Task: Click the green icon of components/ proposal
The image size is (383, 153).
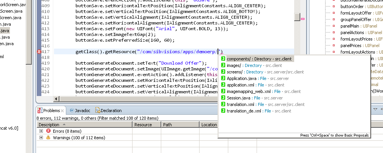Action: point(223,59)
